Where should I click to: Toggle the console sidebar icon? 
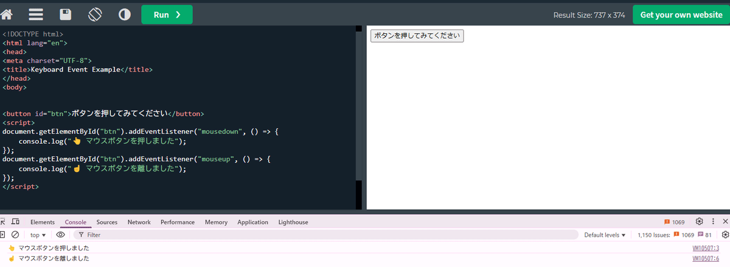point(3,234)
